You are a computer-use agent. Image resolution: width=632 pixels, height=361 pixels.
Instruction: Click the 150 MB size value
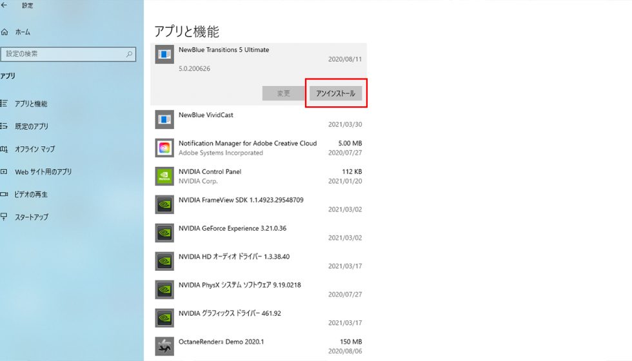pos(351,342)
